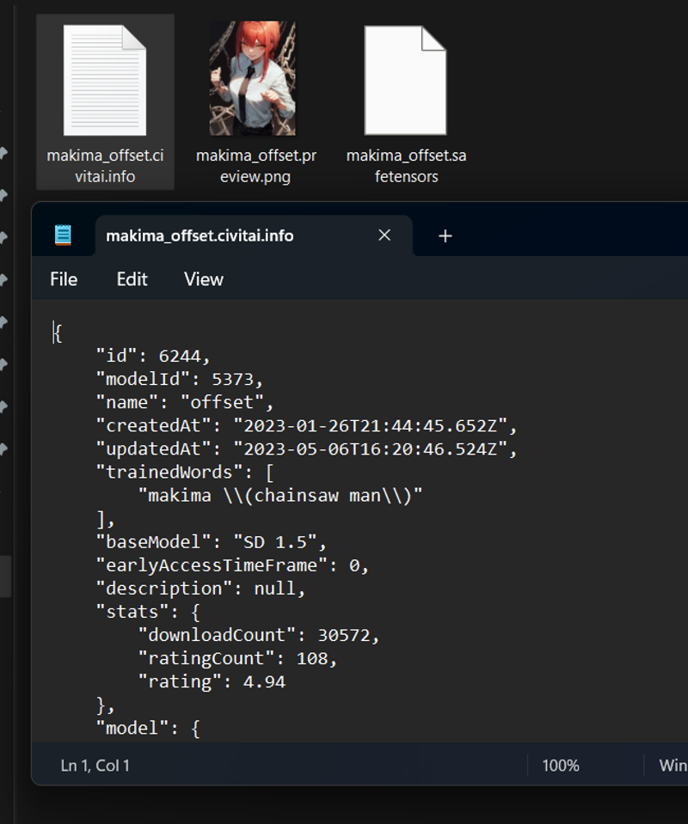Add a new Notepad tab

[x=445, y=236]
